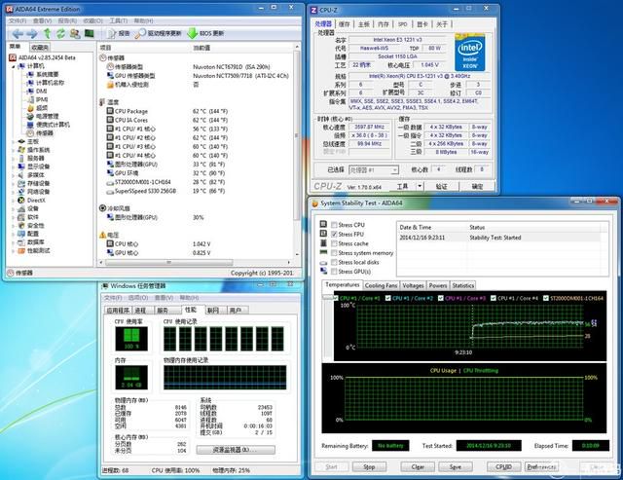Image resolution: width=623 pixels, height=480 pixels.
Task: Open Temperatures tab in Stability Test
Action: click(342, 285)
